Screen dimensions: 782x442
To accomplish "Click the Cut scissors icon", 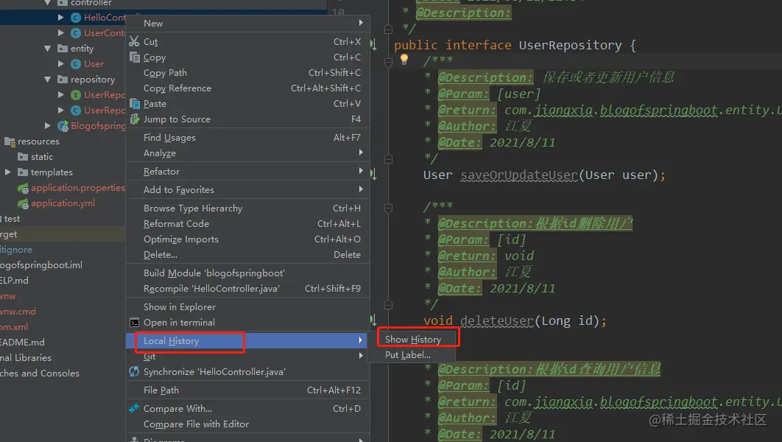I will coord(134,41).
